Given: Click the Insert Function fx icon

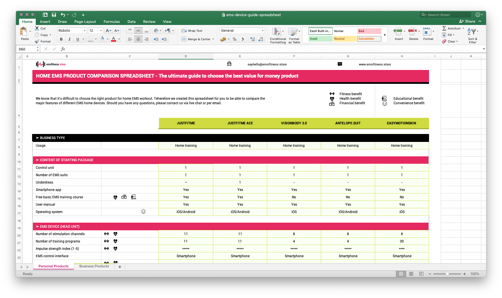Looking at the screenshot, I should tap(63, 49).
